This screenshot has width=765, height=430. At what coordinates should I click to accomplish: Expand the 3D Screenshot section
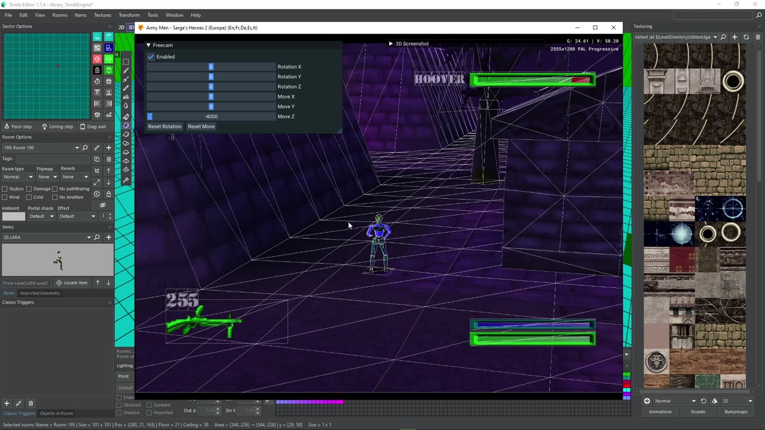pyautogui.click(x=391, y=44)
